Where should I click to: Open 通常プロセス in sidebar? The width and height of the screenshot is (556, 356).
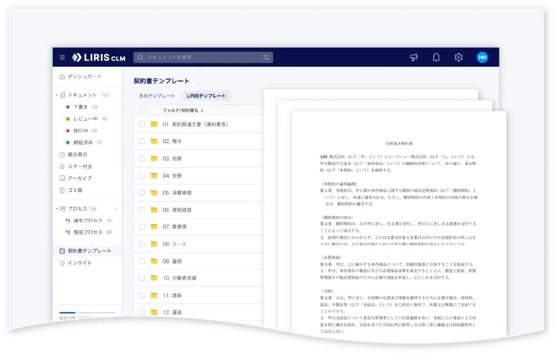(89, 220)
